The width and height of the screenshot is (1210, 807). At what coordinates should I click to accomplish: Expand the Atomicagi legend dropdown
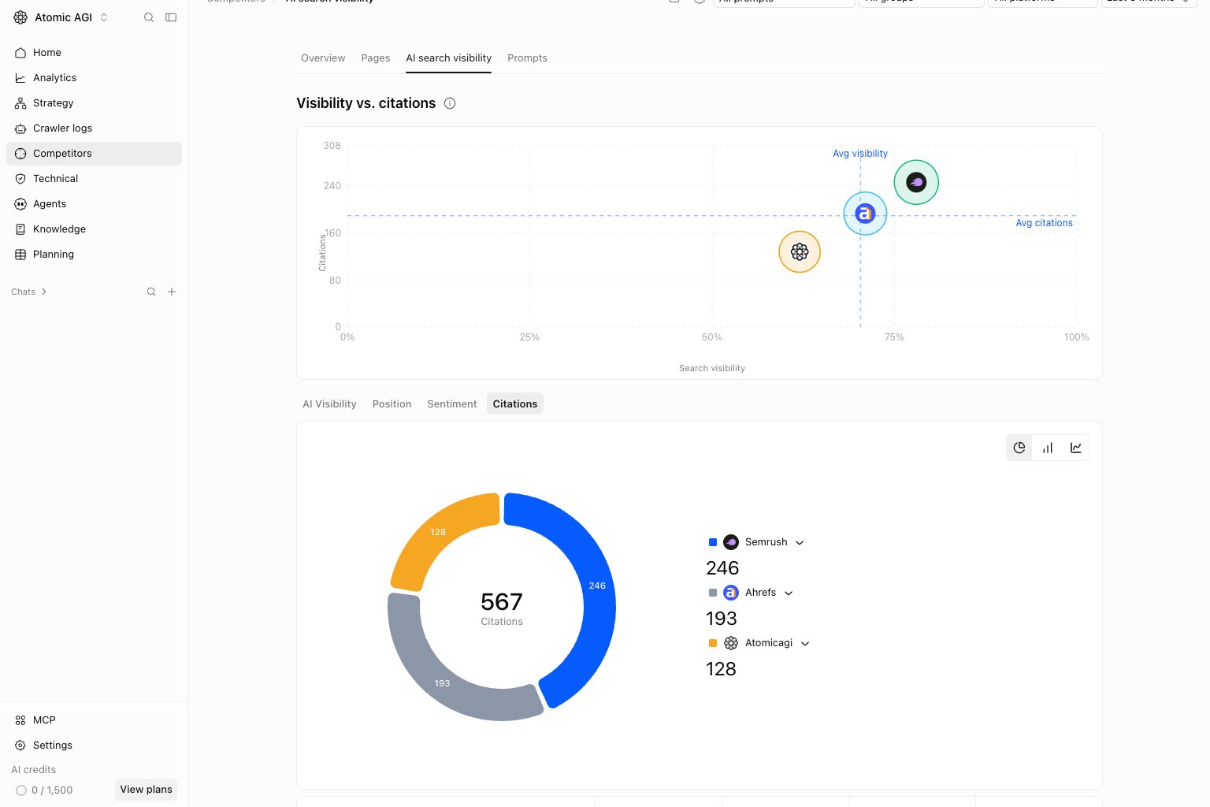tap(805, 644)
